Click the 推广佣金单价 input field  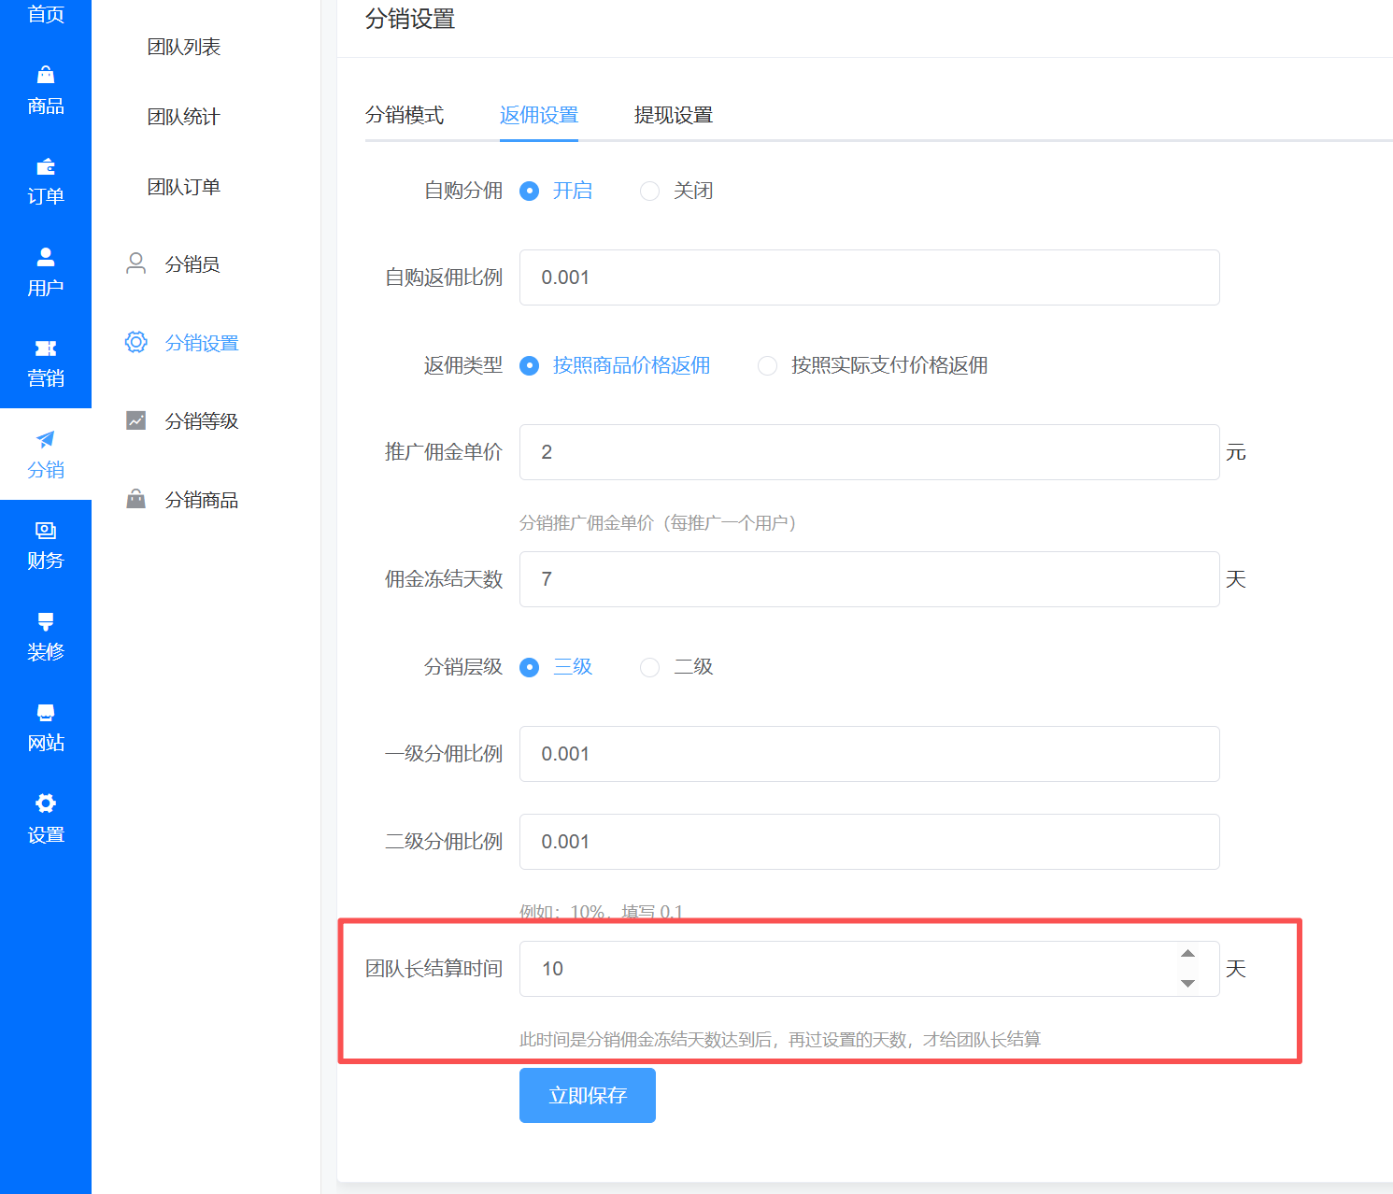coord(869,452)
